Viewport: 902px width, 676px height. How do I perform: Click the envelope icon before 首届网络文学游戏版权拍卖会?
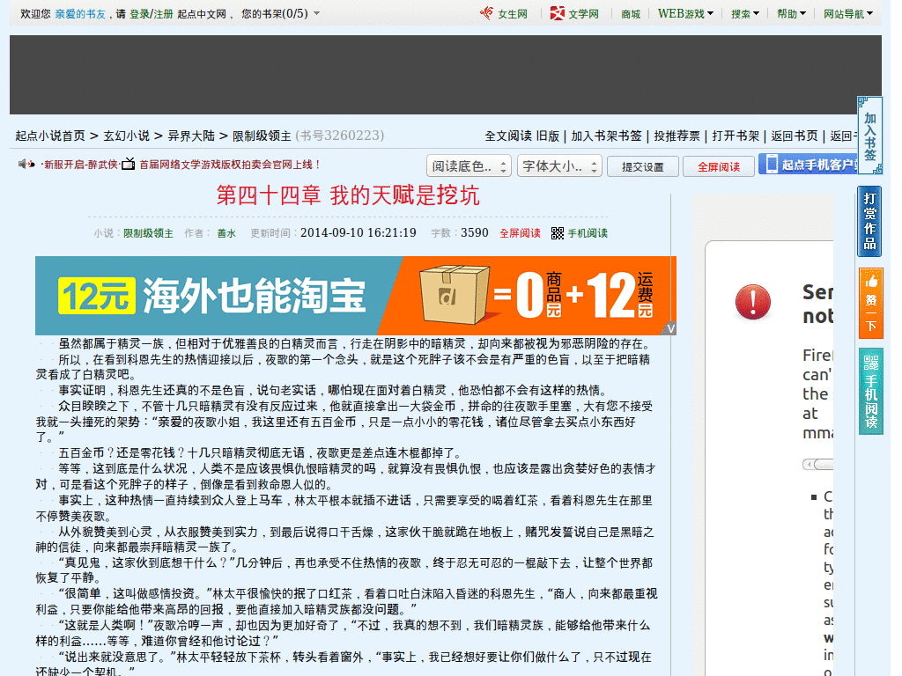point(128,164)
